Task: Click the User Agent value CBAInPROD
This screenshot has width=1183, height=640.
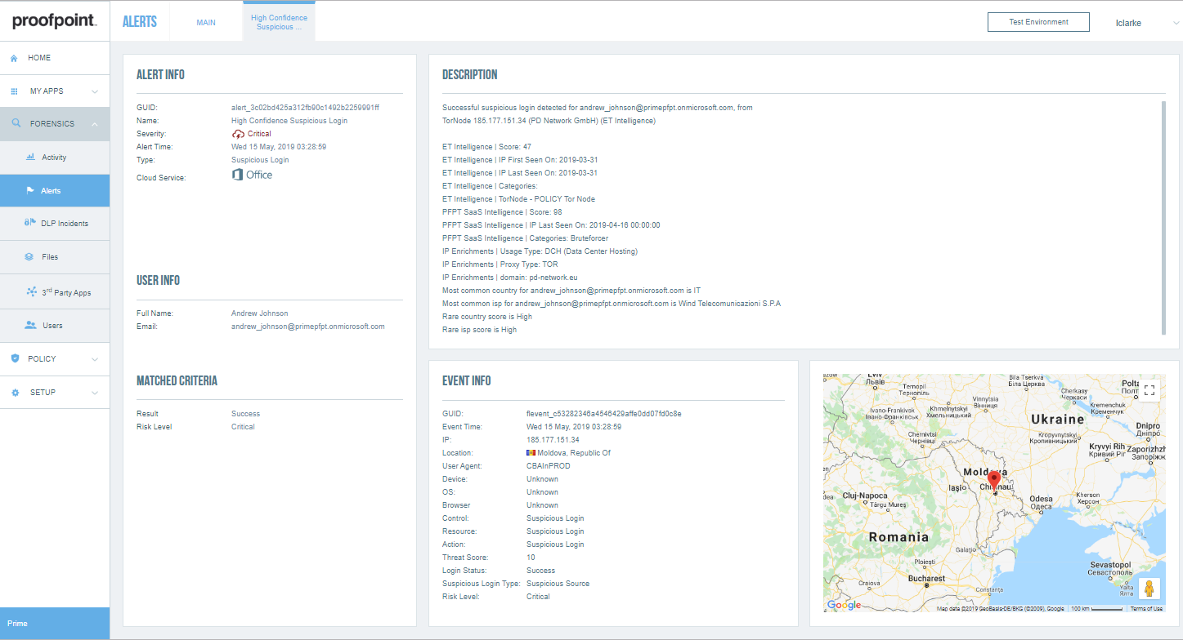Action: 549,466
